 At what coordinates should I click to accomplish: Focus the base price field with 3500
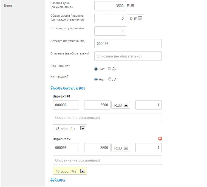110,6
